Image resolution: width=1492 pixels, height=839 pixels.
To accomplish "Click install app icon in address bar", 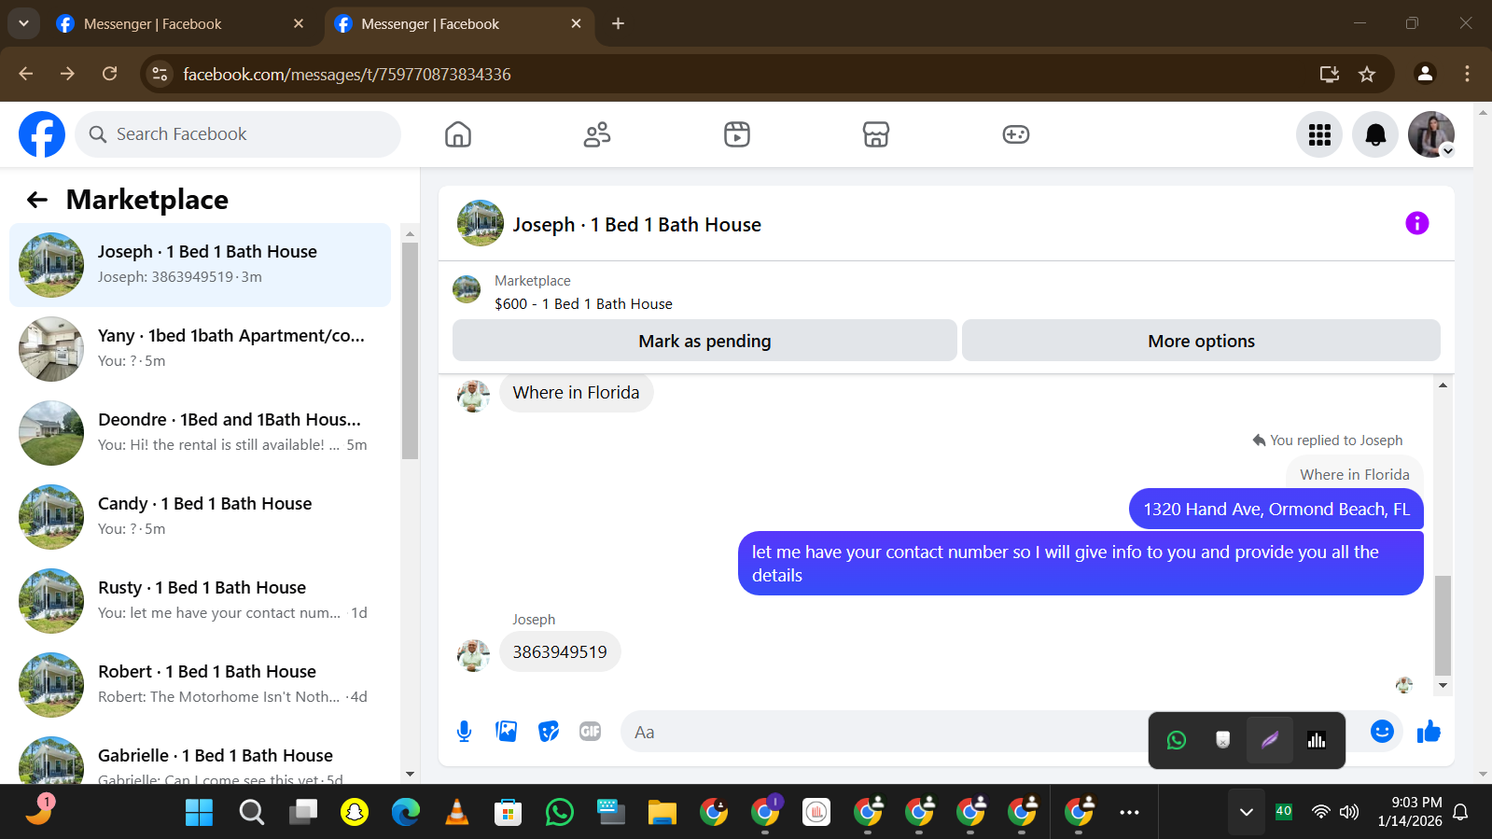I will 1330,74.
